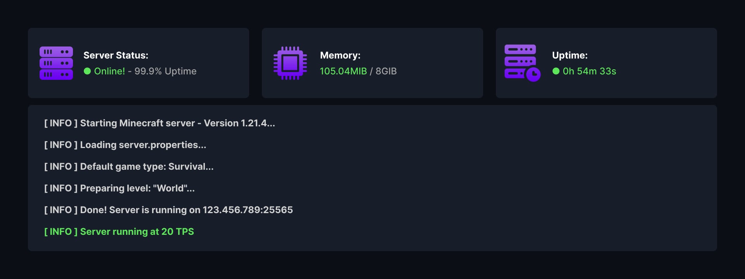Select the server address 123.456.789:25565
Screen dimensions: 745x279
point(248,210)
